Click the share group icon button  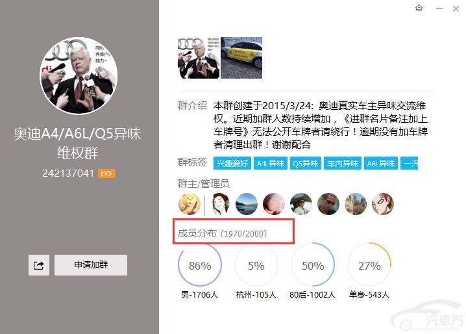tap(39, 265)
